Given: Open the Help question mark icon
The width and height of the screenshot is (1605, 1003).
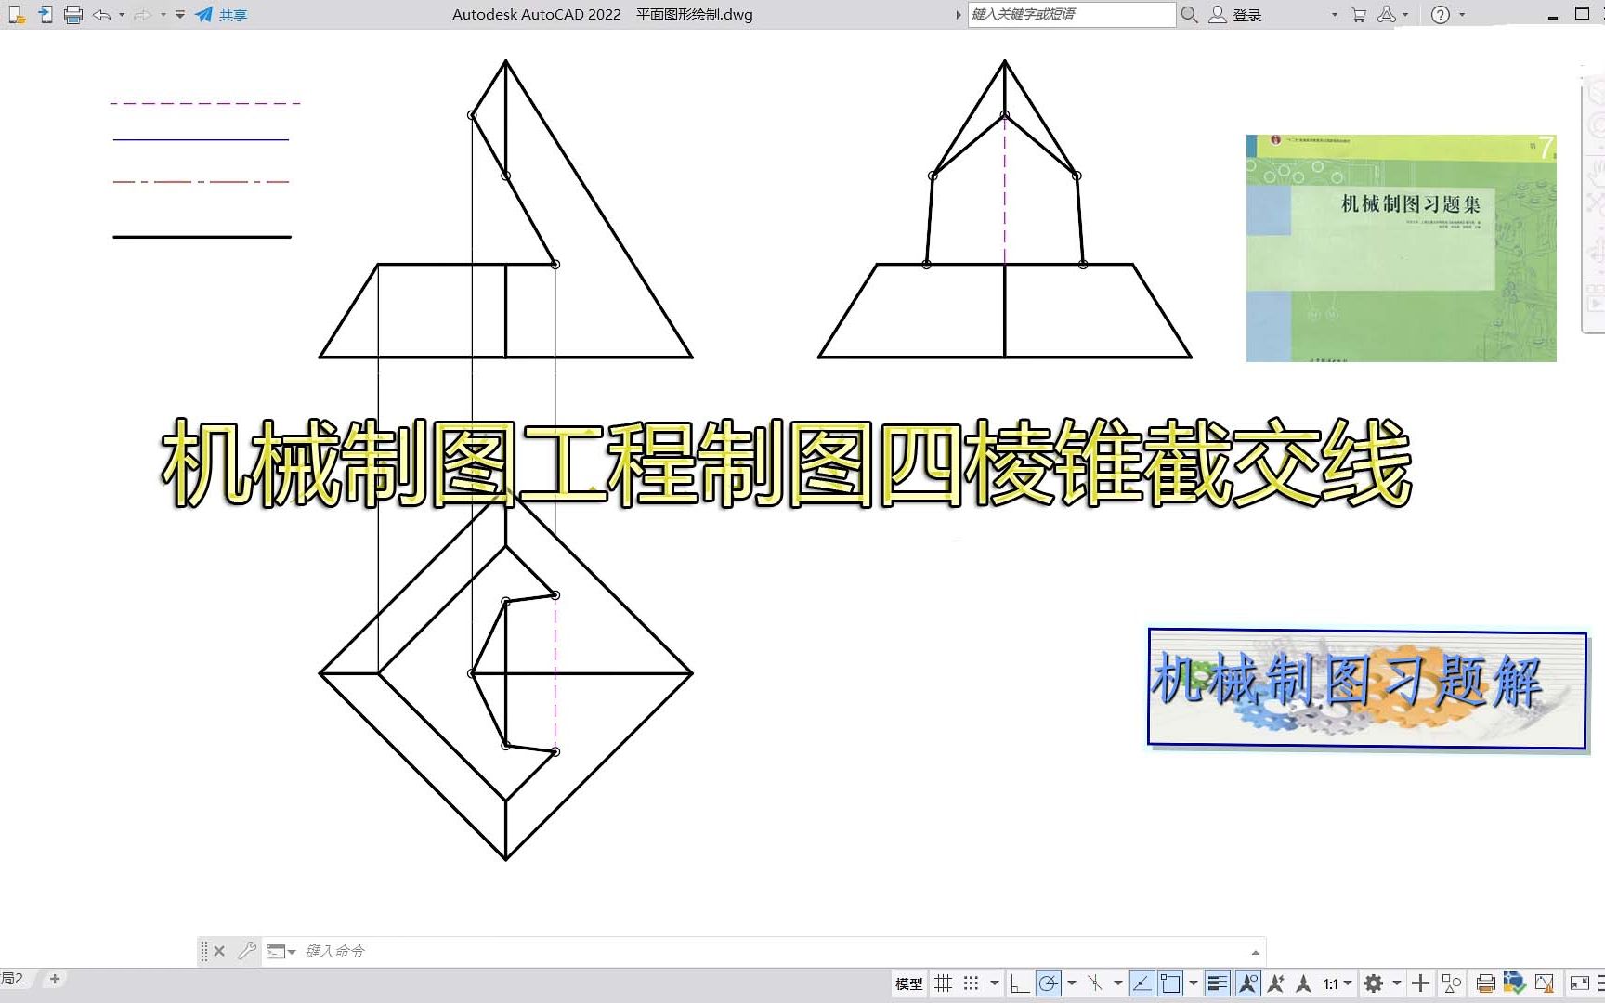Looking at the screenshot, I should click(x=1441, y=15).
